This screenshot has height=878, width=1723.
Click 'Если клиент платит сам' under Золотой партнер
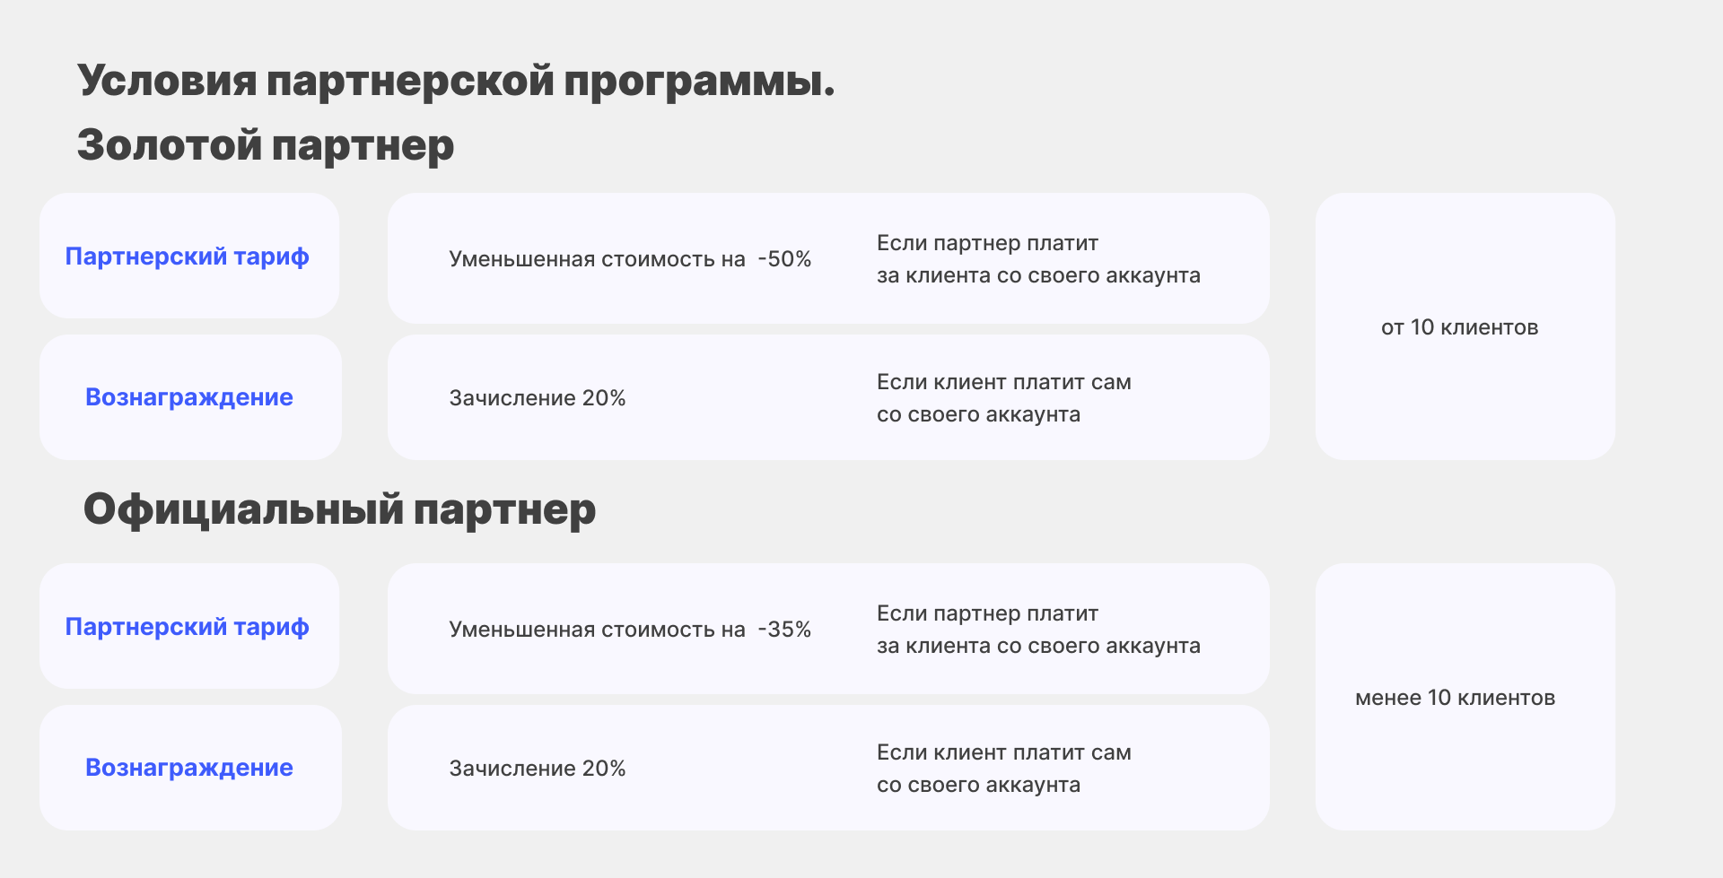click(x=1003, y=382)
